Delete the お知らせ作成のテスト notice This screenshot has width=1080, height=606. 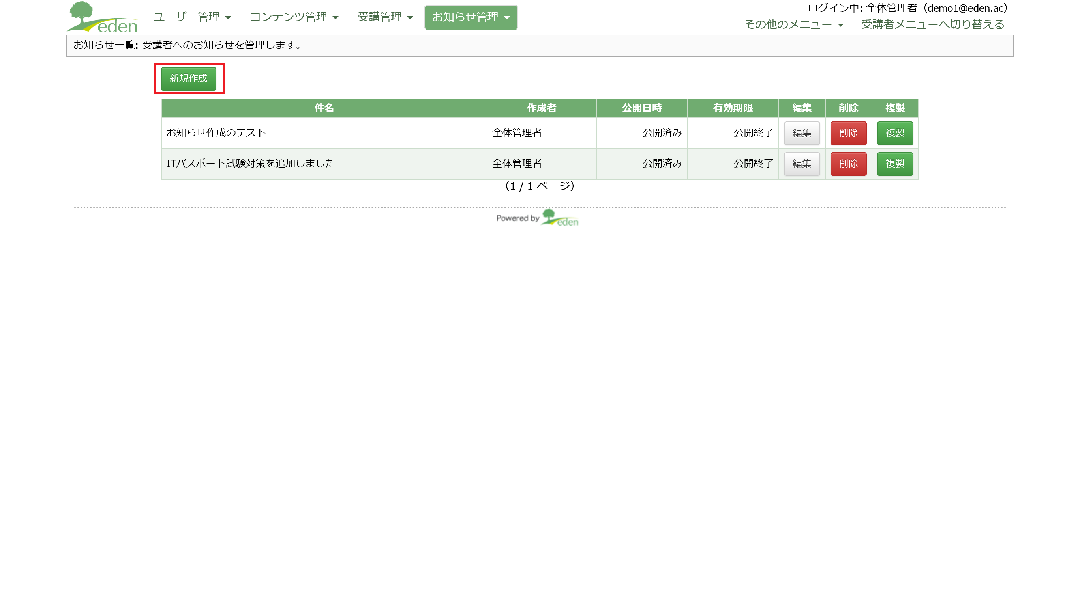[848, 133]
